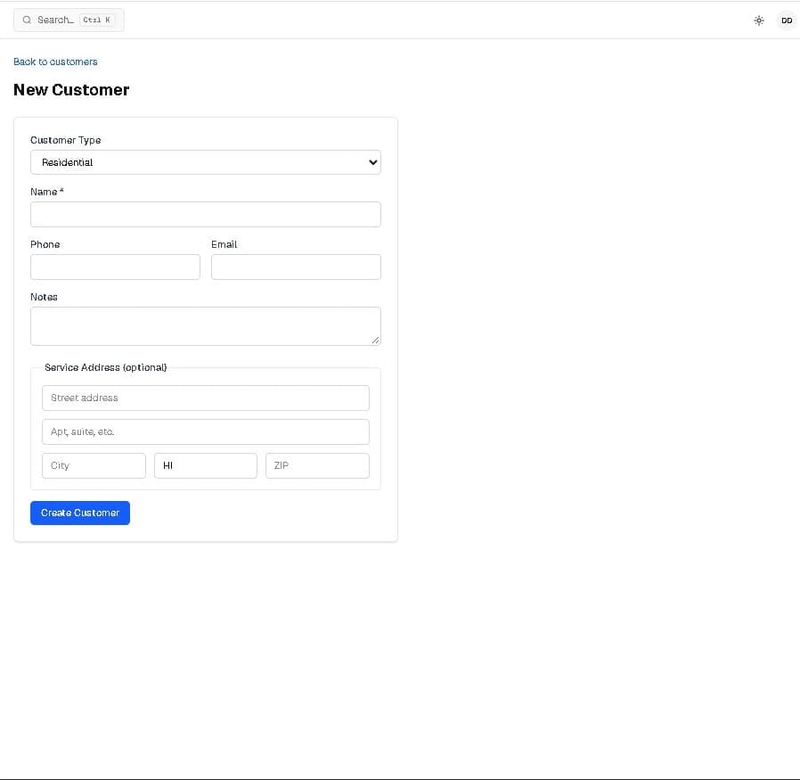The image size is (800, 780).
Task: Click the City field
Action: pos(94,465)
